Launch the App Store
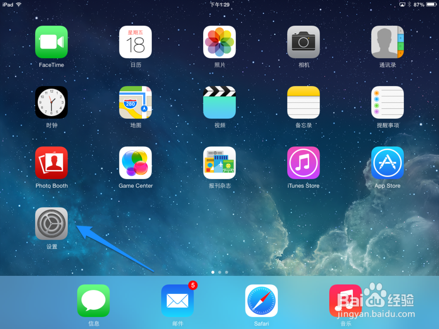The width and height of the screenshot is (439, 329). click(x=388, y=163)
